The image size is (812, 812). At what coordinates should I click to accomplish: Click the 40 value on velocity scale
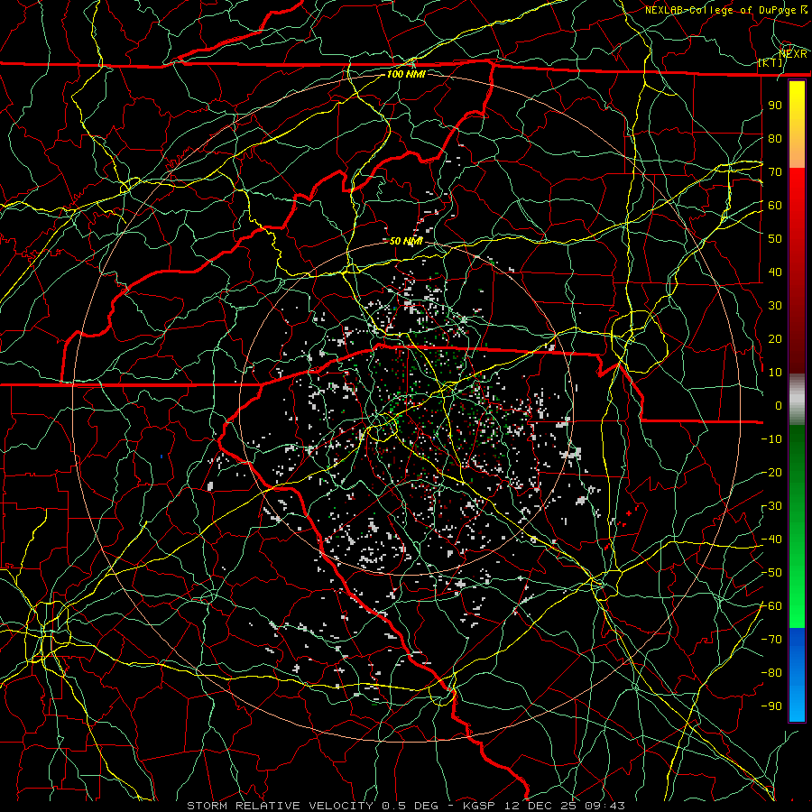pyautogui.click(x=775, y=272)
